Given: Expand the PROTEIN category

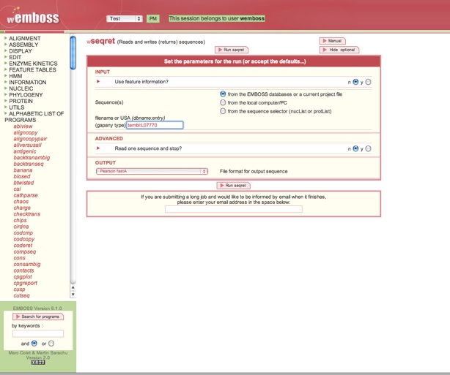Looking at the screenshot, I should click(21, 102).
